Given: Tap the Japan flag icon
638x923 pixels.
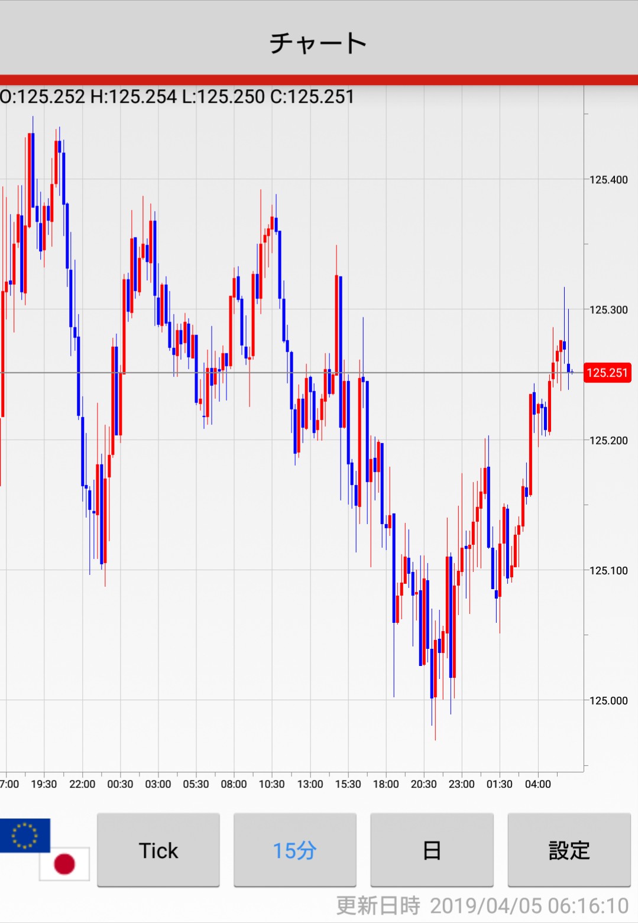Looking at the screenshot, I should 64,864.
